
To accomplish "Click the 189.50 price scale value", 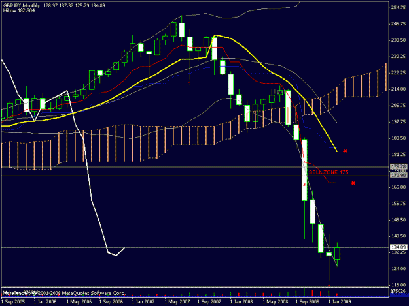I will (x=399, y=138).
